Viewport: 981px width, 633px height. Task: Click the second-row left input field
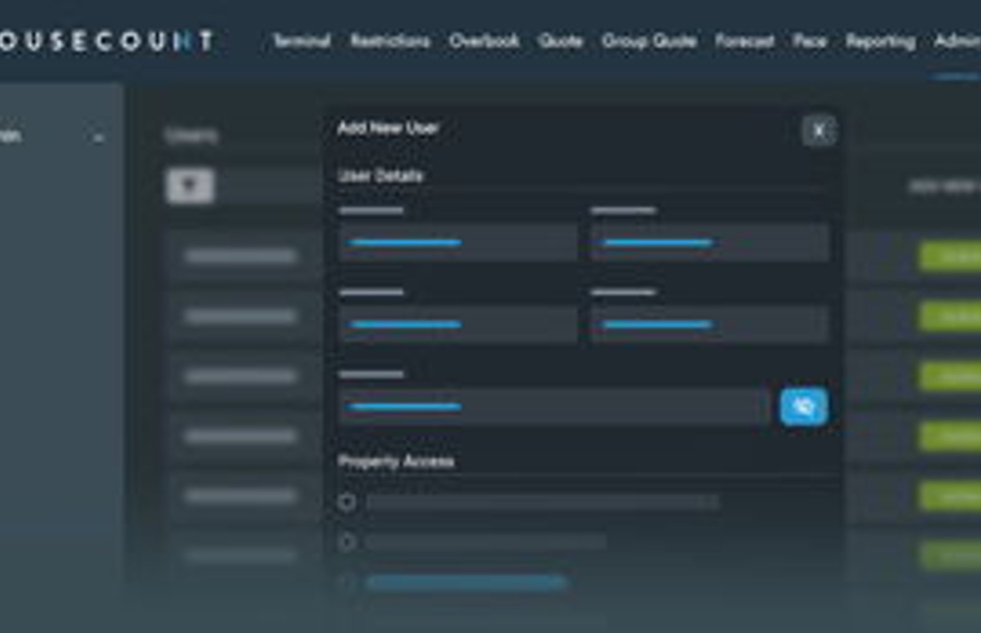click(457, 324)
